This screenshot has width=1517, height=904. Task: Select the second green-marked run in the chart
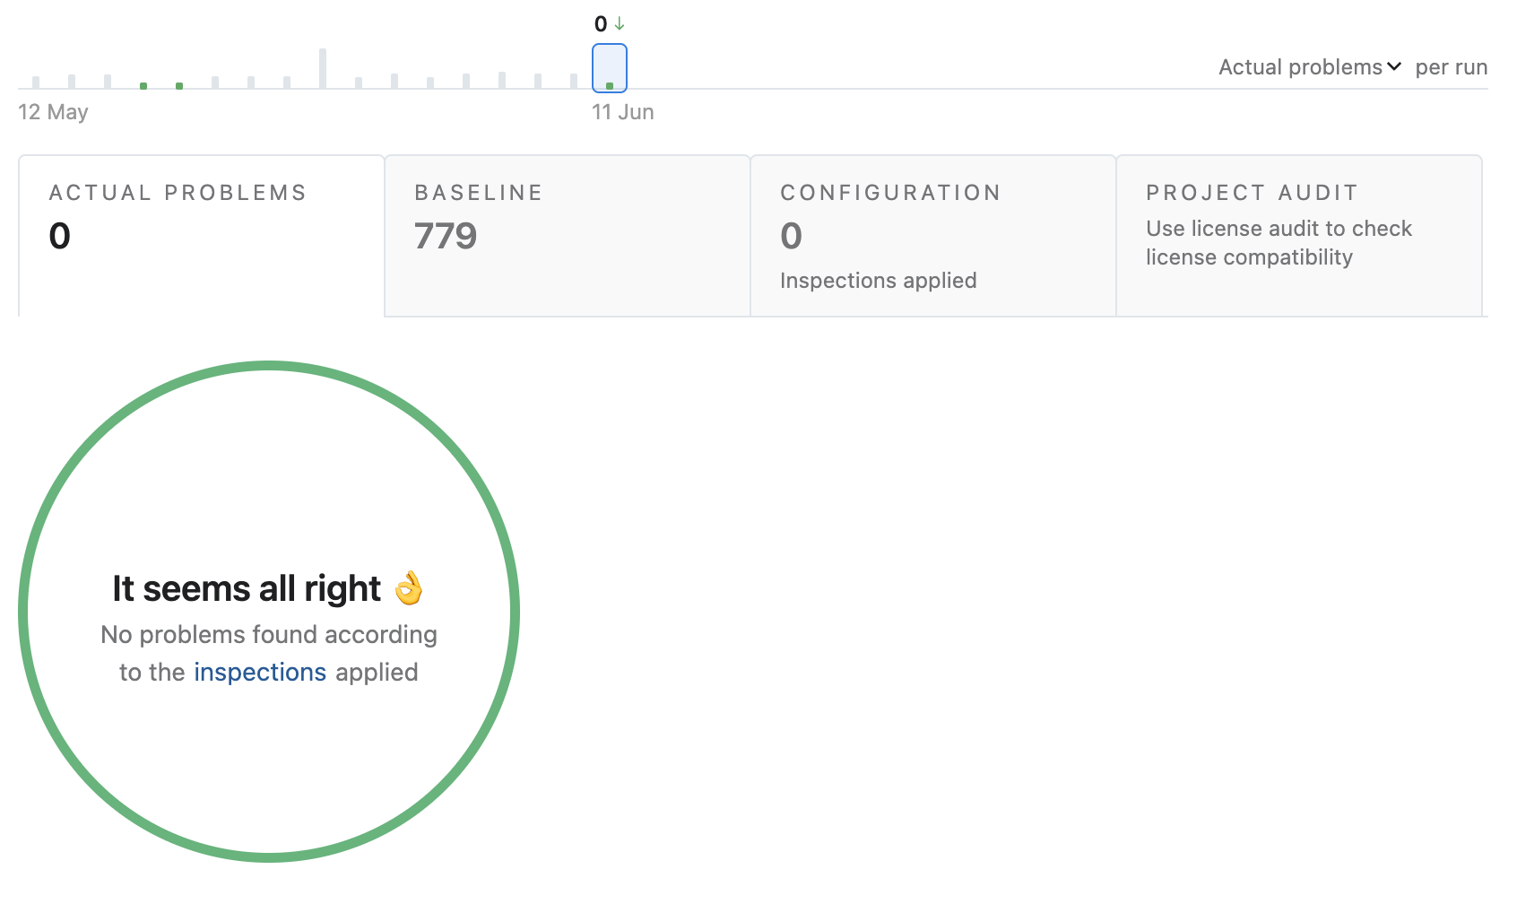click(x=179, y=85)
